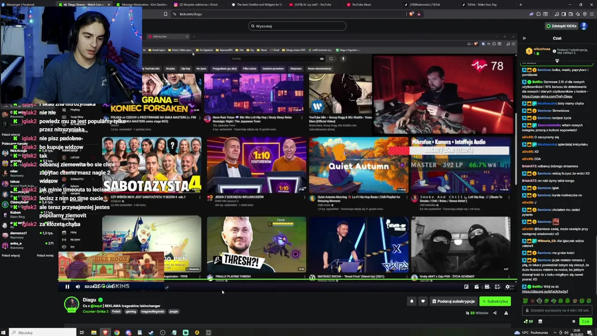Image resolution: width=597 pixels, height=336 pixels.
Task: Click the muted chat input field
Action: click(x=557, y=310)
